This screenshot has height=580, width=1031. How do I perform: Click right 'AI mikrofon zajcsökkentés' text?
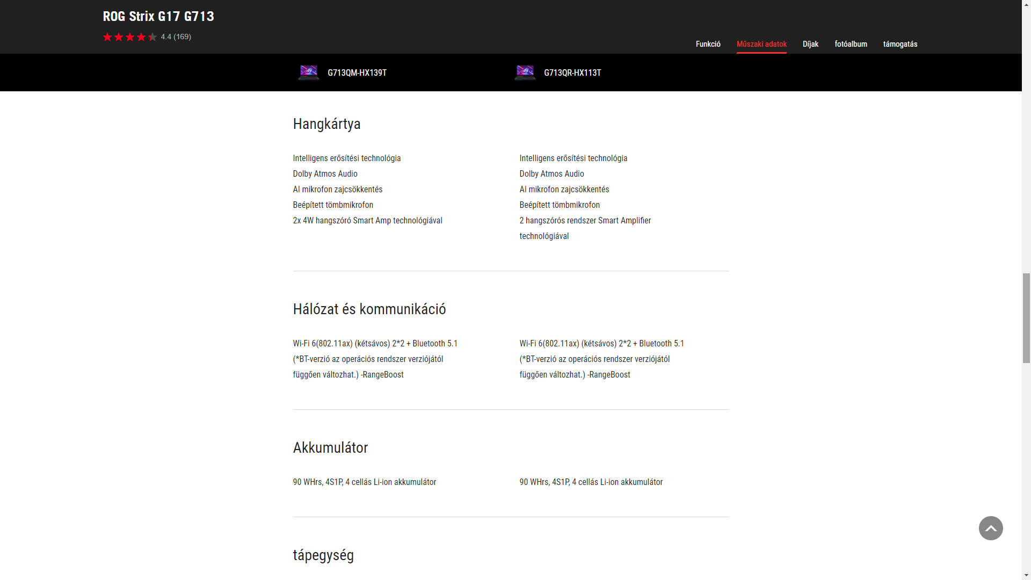[x=564, y=190]
